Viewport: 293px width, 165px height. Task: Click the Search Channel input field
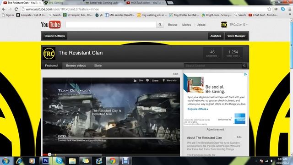coord(213,66)
